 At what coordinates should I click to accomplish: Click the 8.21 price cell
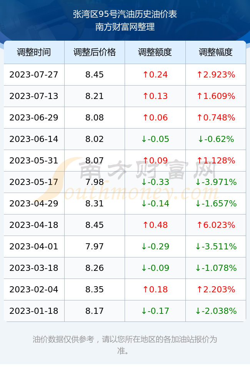coord(95,96)
